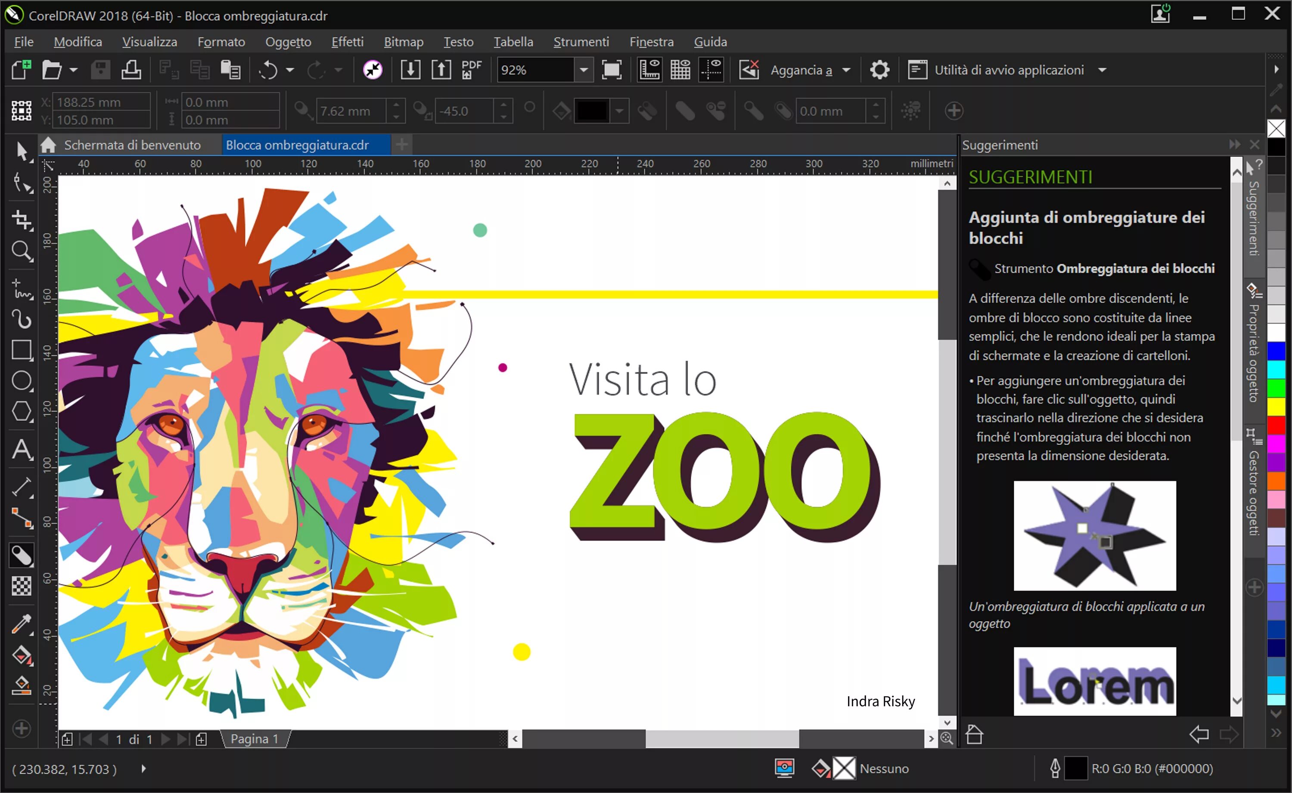Select the Eyedropper tool
1292x793 pixels.
point(22,624)
